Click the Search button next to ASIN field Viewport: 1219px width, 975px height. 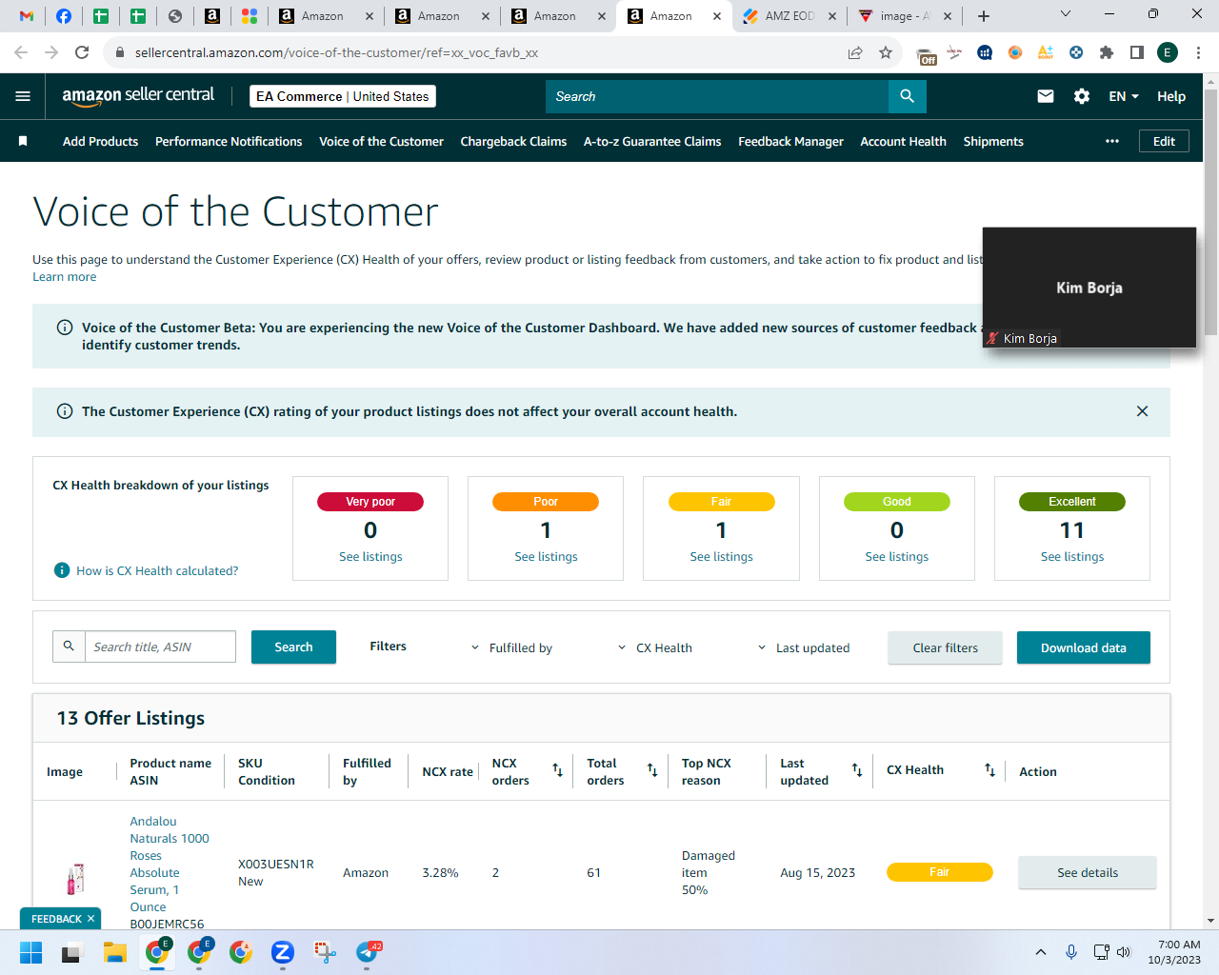293,647
